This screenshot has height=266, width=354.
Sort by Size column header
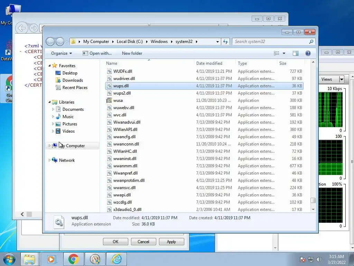290,63
